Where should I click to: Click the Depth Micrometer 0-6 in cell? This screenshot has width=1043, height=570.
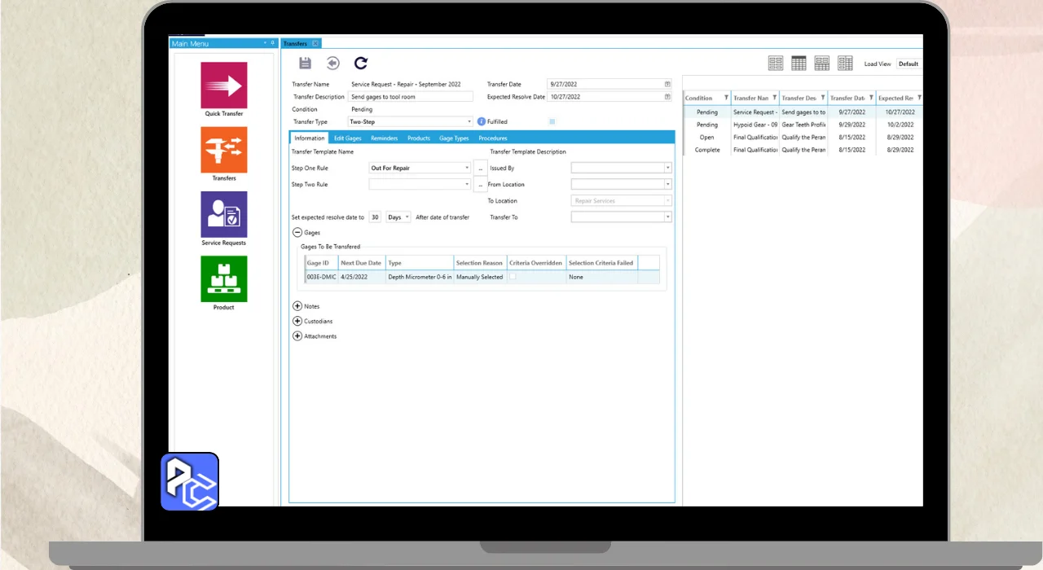pos(420,277)
